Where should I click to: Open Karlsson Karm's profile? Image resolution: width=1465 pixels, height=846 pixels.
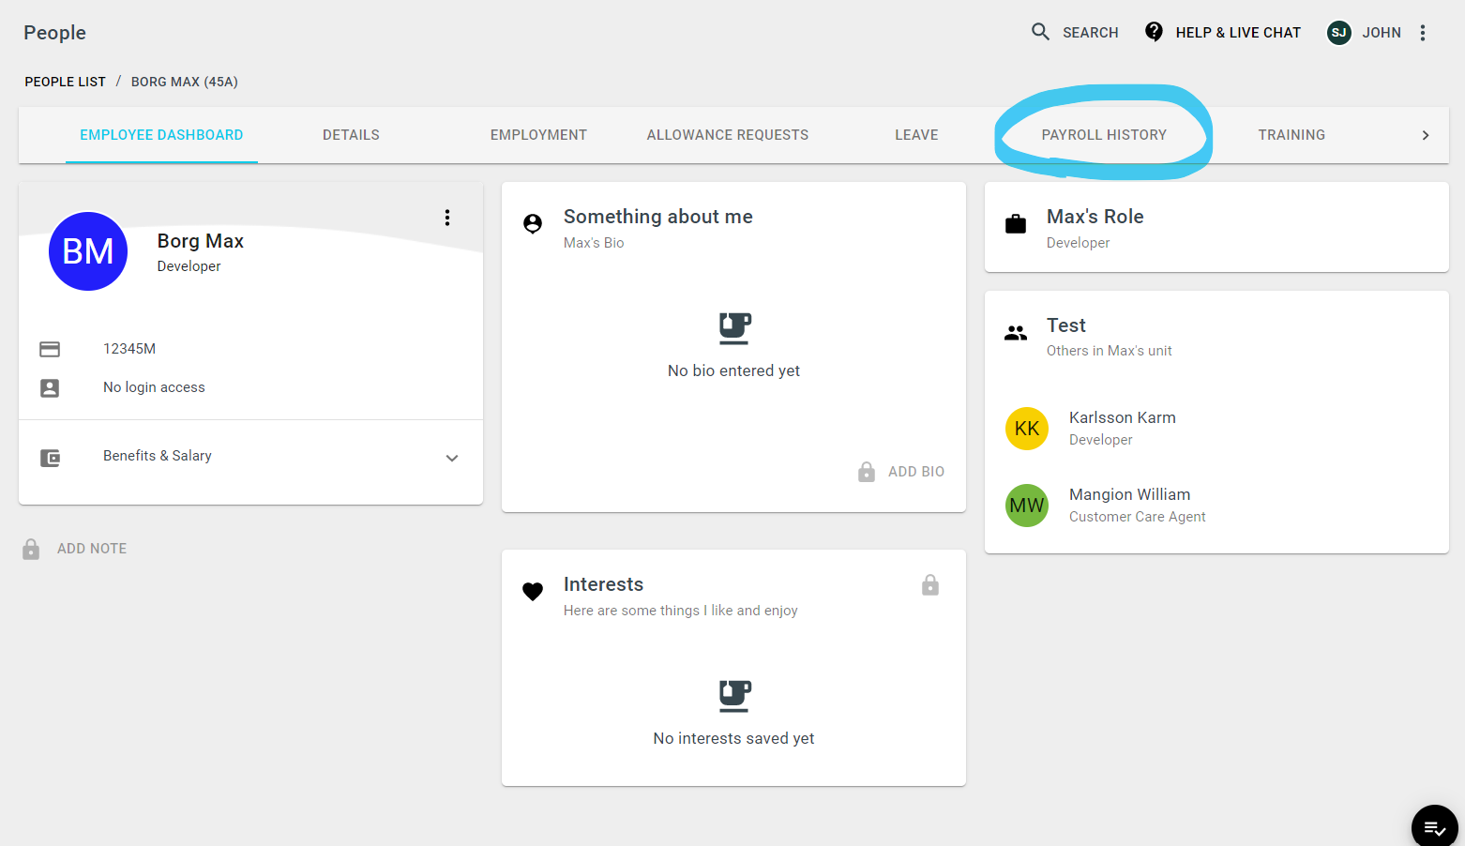[x=1123, y=417]
